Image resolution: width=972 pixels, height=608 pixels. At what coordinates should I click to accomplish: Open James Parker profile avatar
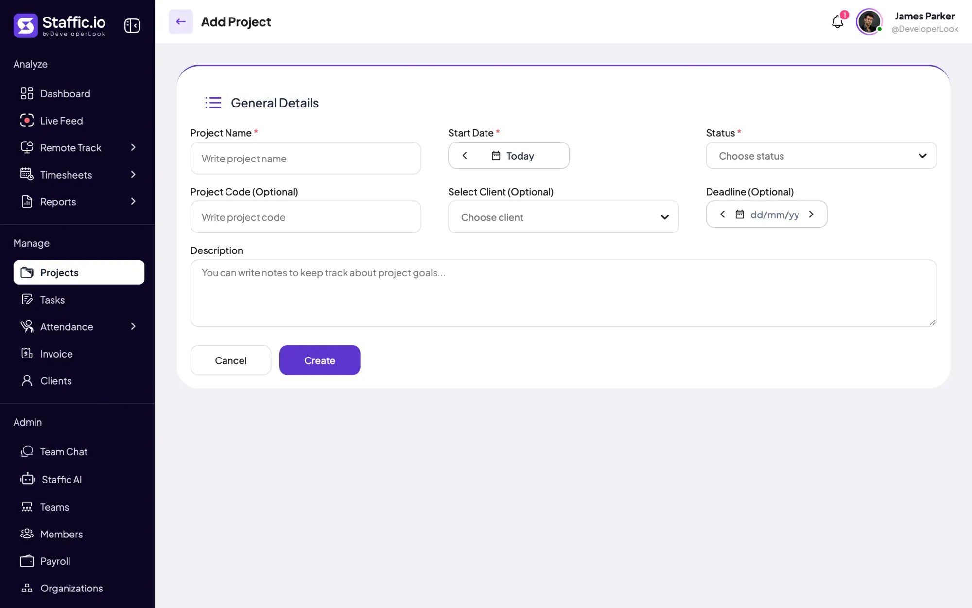click(869, 21)
